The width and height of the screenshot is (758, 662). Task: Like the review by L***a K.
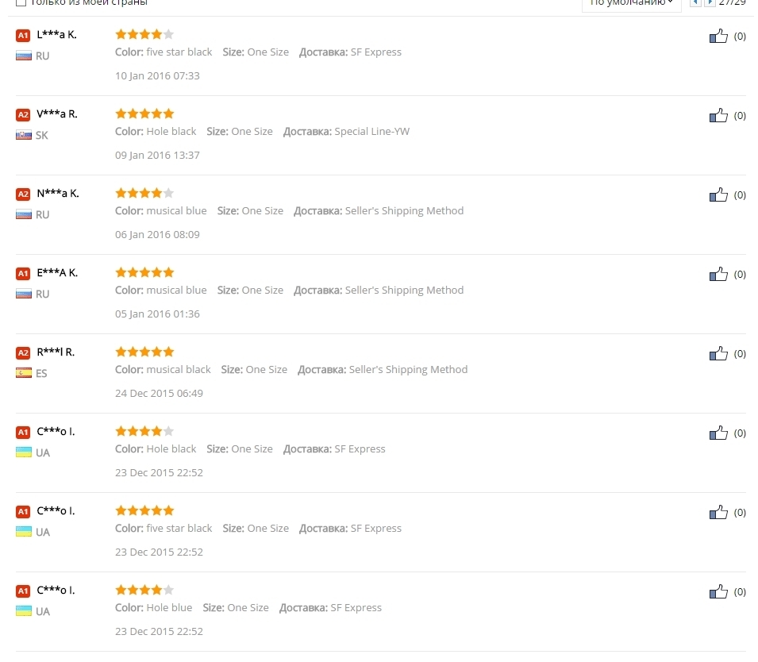(x=718, y=36)
